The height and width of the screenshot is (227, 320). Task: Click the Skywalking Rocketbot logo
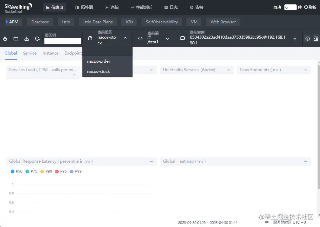click(x=18, y=8)
